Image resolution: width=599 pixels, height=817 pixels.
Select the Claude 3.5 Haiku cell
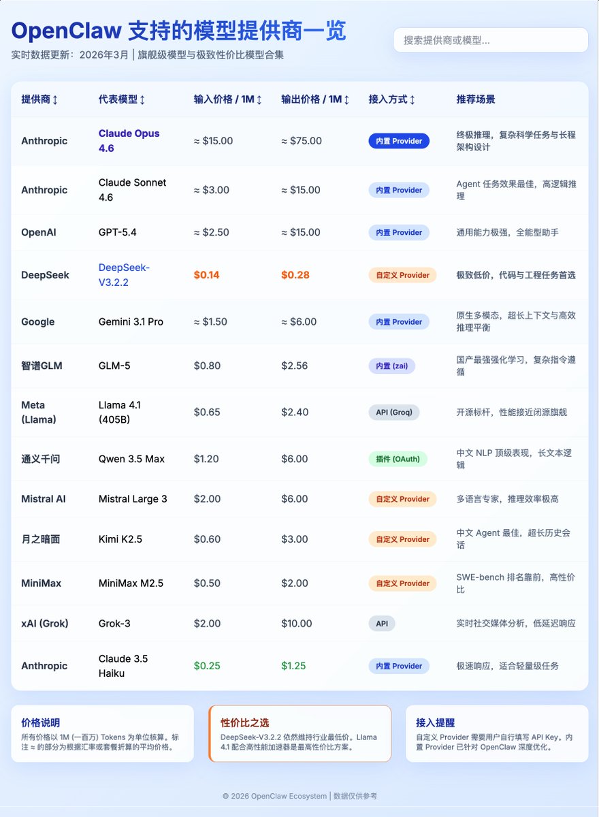point(123,666)
